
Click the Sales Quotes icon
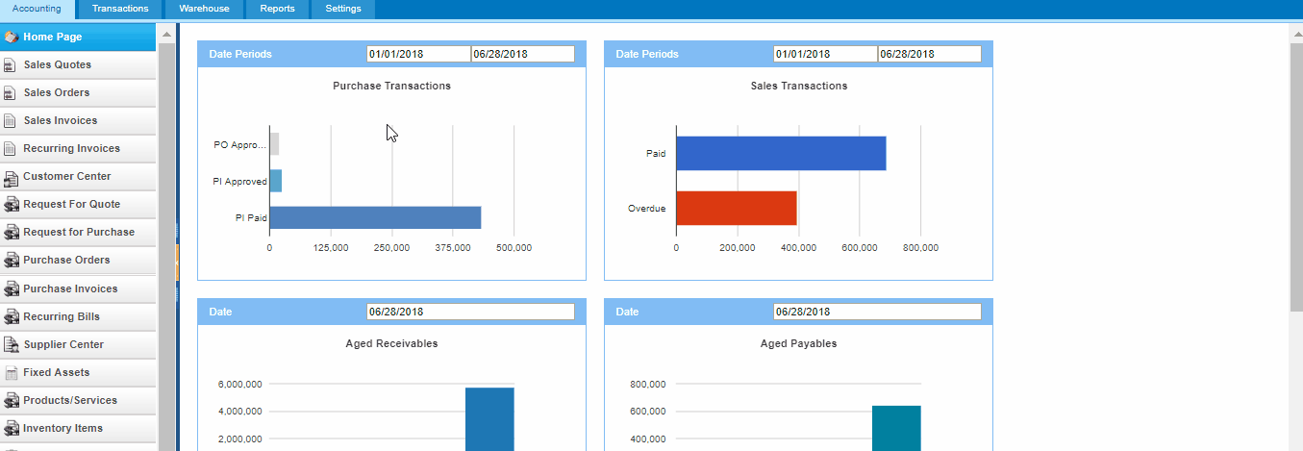[x=11, y=65]
